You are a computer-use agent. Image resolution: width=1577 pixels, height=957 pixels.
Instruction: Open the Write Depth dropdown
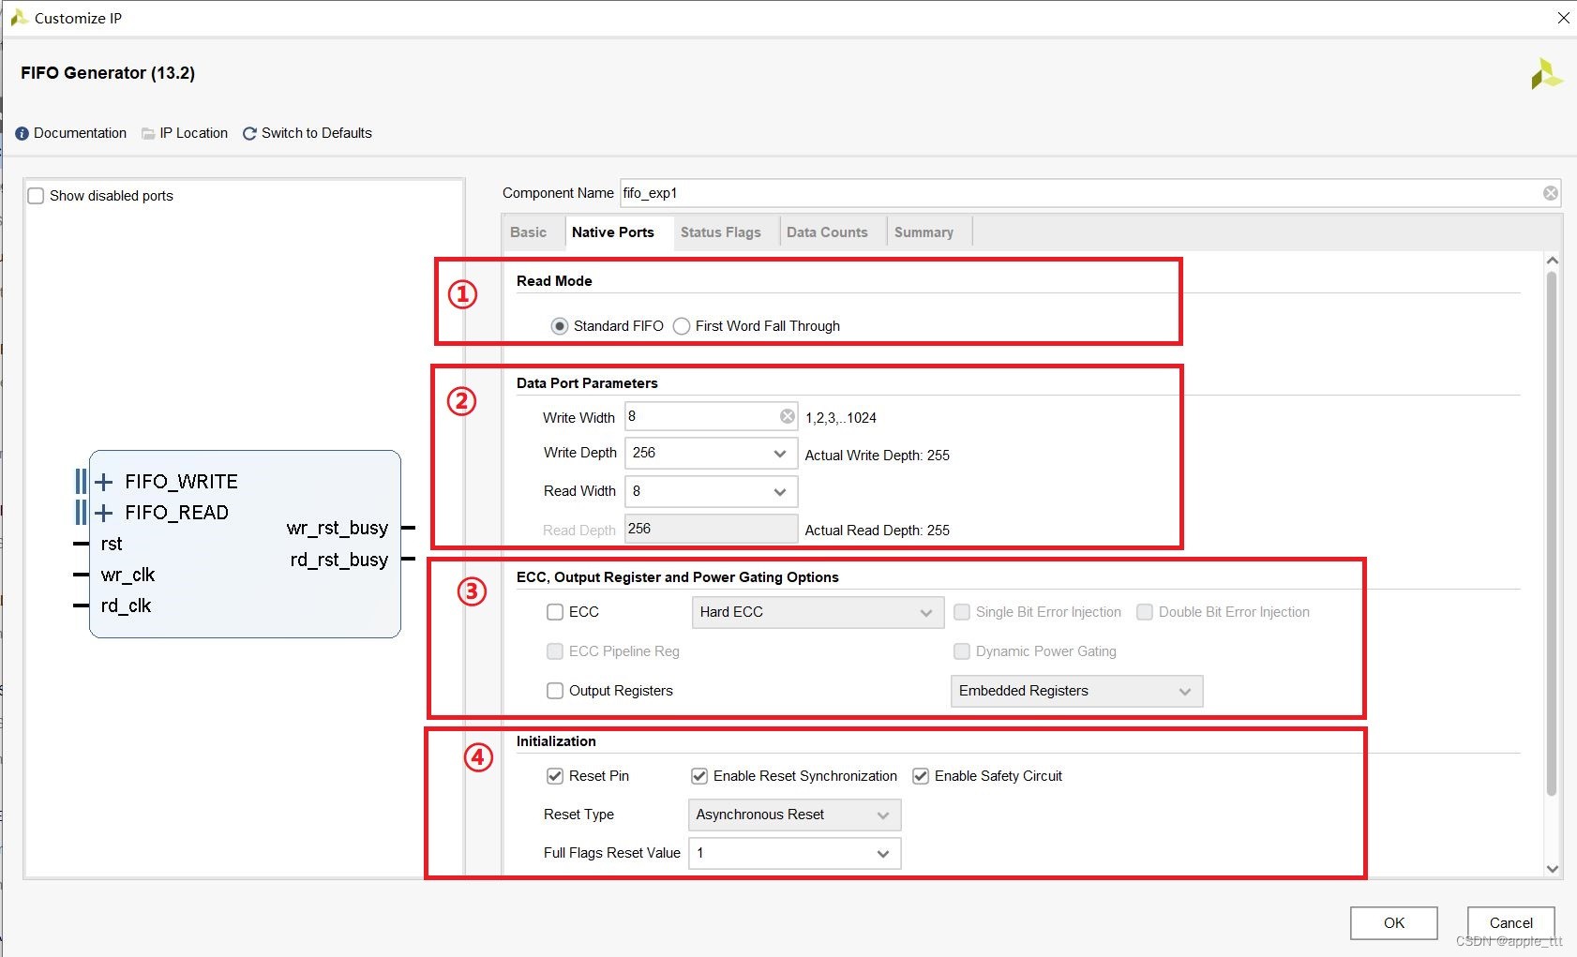pos(712,454)
